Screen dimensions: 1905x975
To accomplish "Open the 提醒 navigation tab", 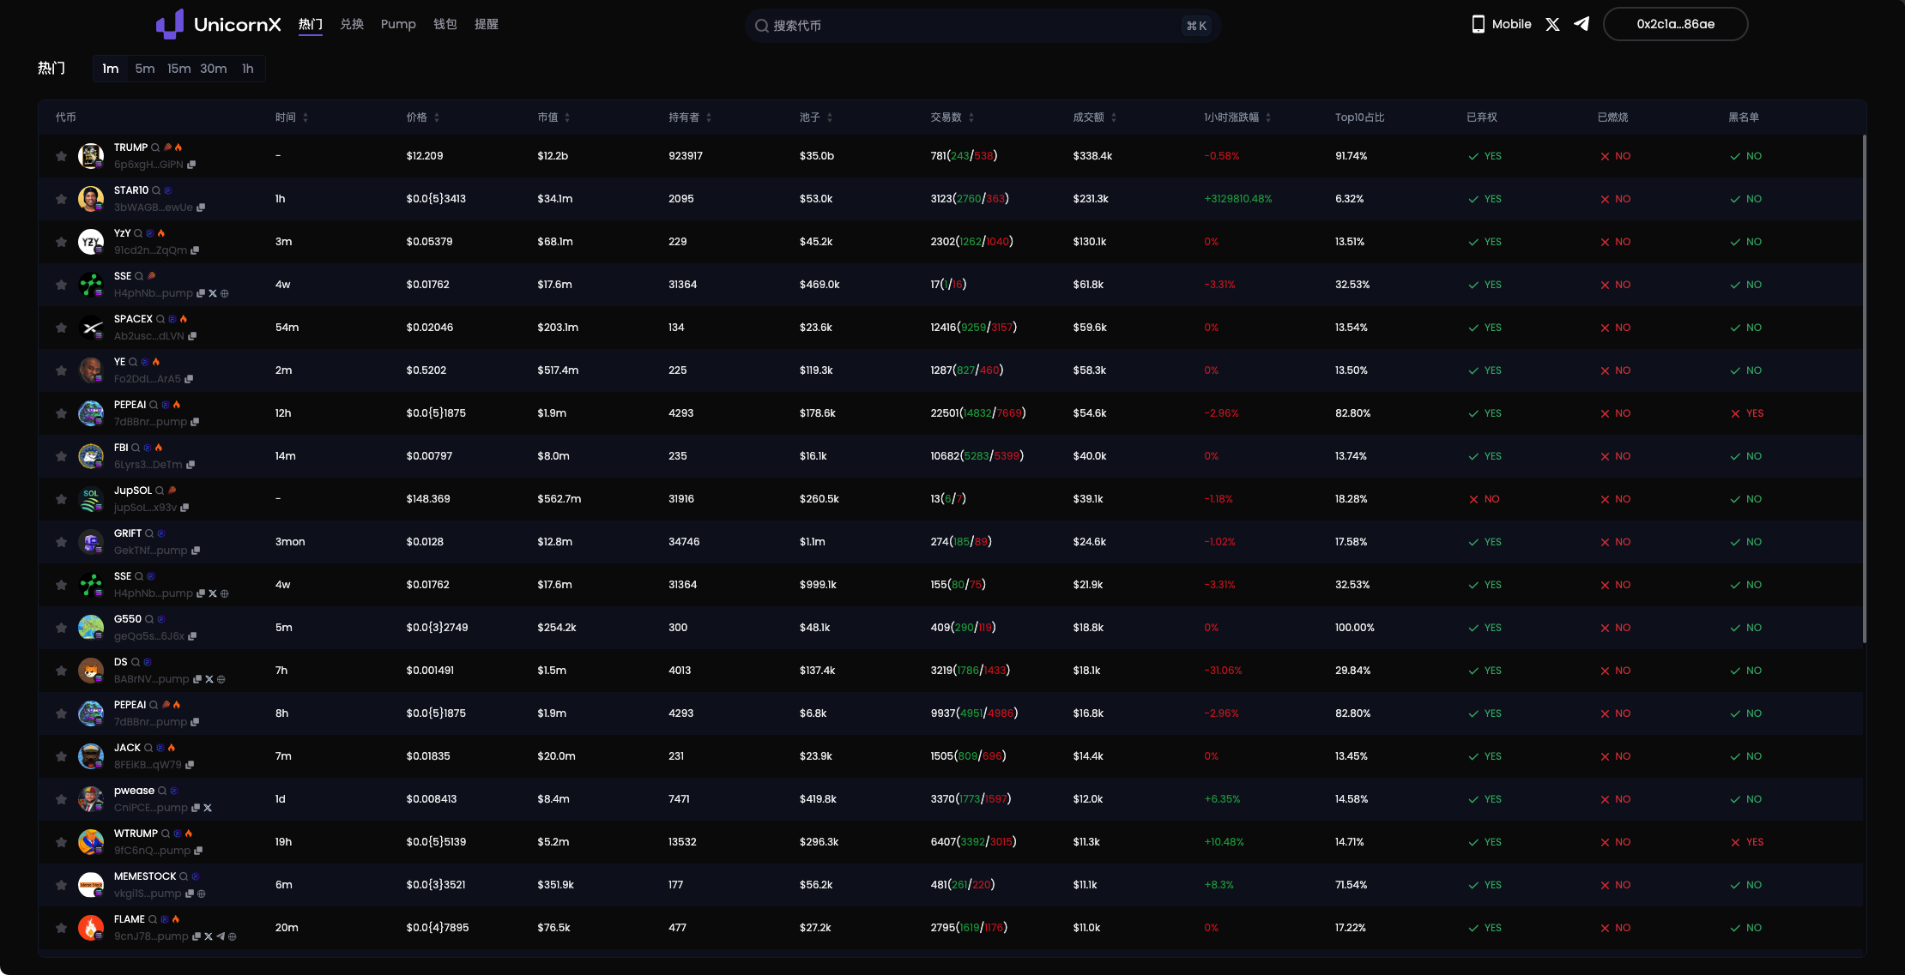I will click(487, 24).
